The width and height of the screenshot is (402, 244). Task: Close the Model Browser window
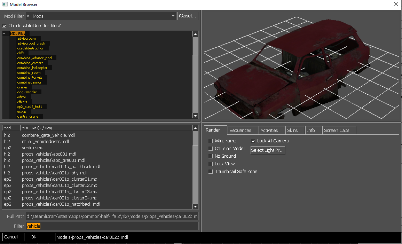[396, 5]
